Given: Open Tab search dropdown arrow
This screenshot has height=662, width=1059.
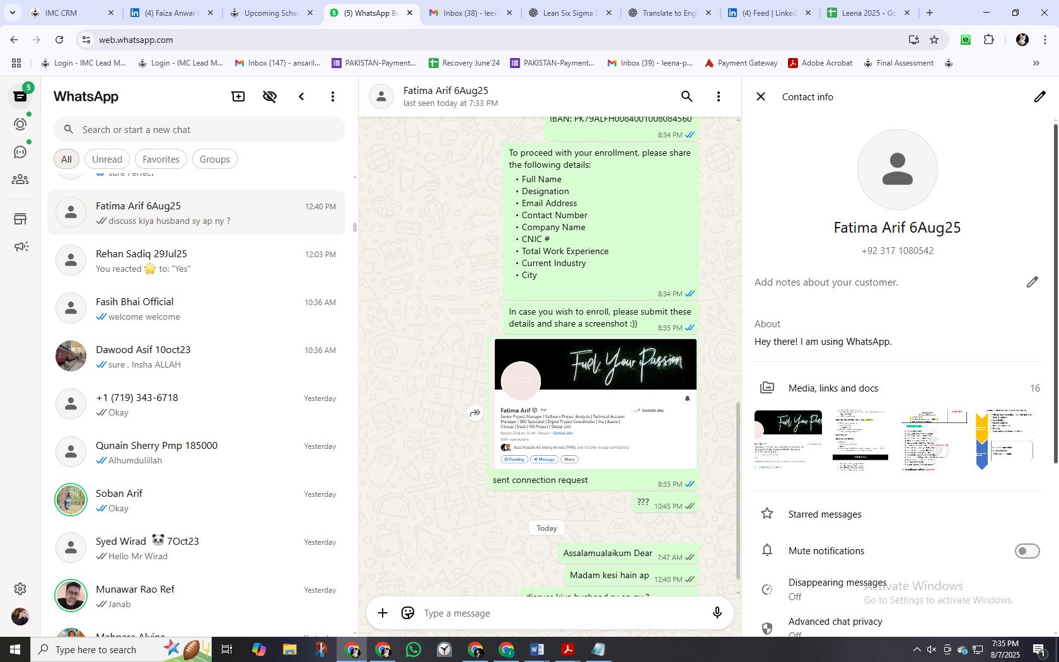Looking at the screenshot, I should click(12, 13).
